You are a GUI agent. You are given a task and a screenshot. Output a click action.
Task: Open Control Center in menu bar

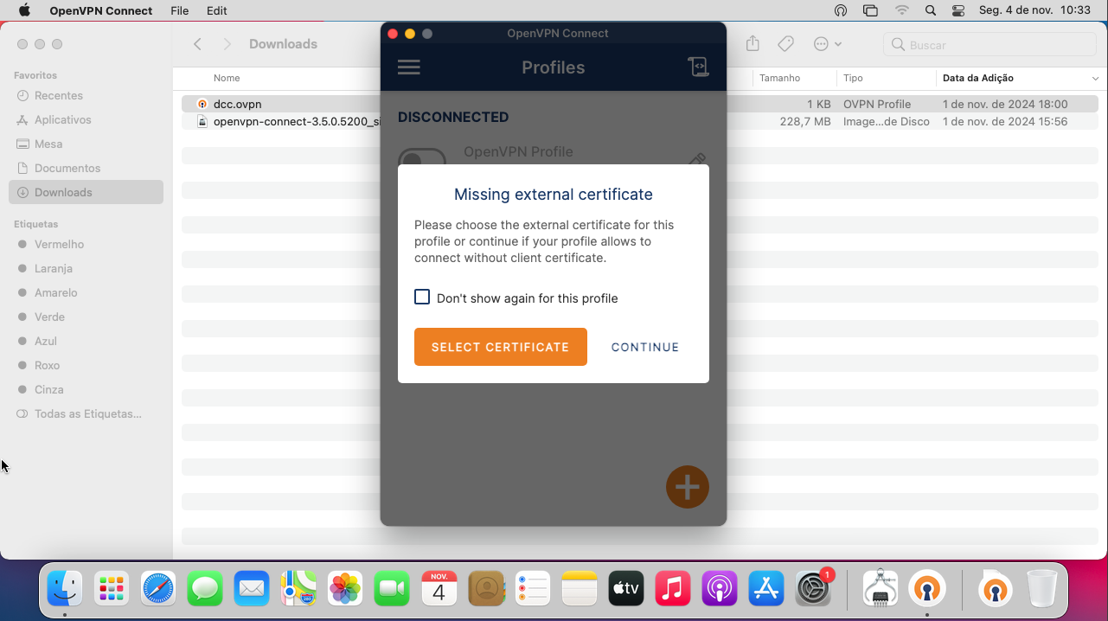957,10
